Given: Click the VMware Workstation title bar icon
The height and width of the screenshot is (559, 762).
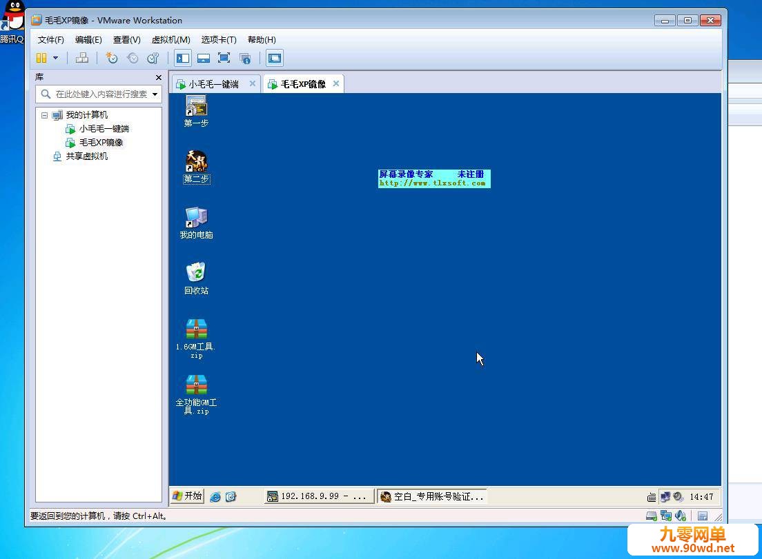Looking at the screenshot, I should click(37, 21).
